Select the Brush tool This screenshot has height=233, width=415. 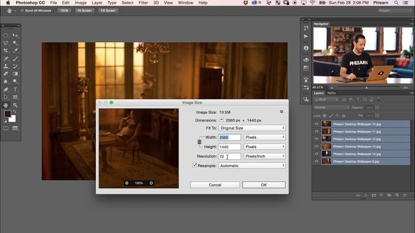pos(15,59)
